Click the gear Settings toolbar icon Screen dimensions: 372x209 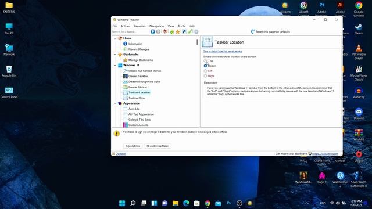click(x=196, y=32)
